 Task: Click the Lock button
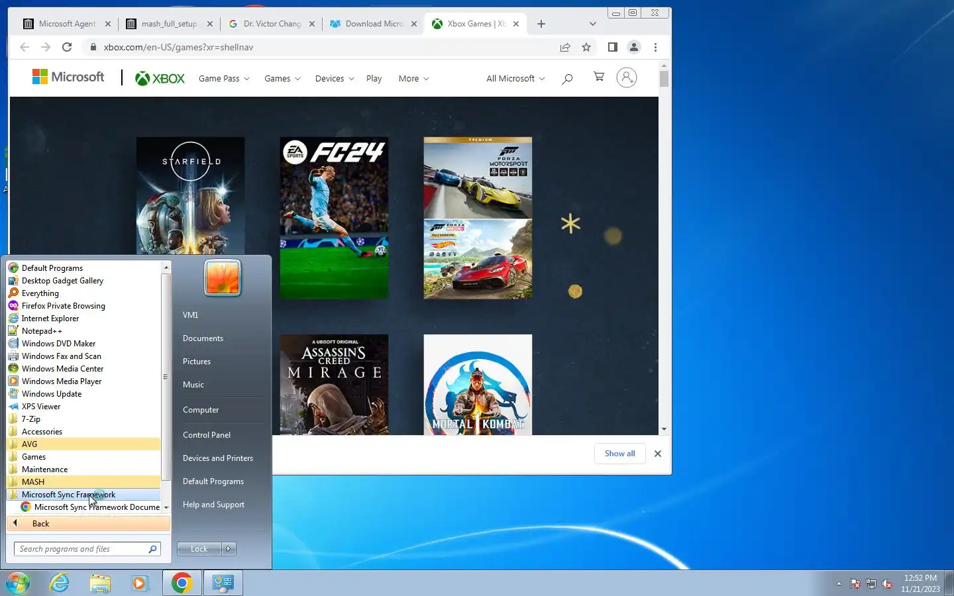[x=199, y=548]
